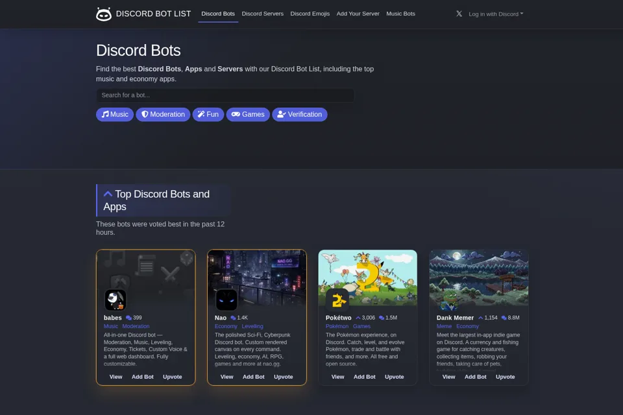Click the music note icon on Music tag

coord(105,114)
